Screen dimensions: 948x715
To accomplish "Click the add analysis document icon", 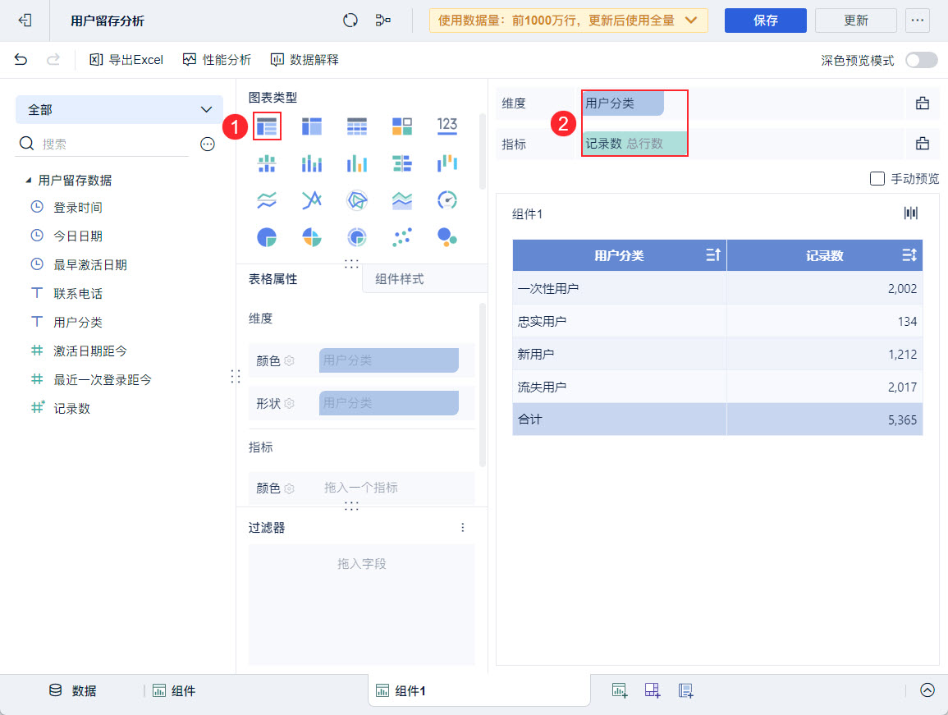I will (x=685, y=690).
